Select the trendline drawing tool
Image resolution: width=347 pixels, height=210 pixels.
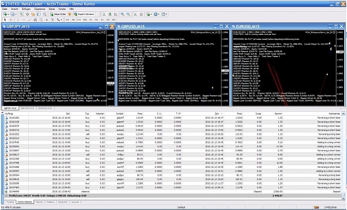29,20
